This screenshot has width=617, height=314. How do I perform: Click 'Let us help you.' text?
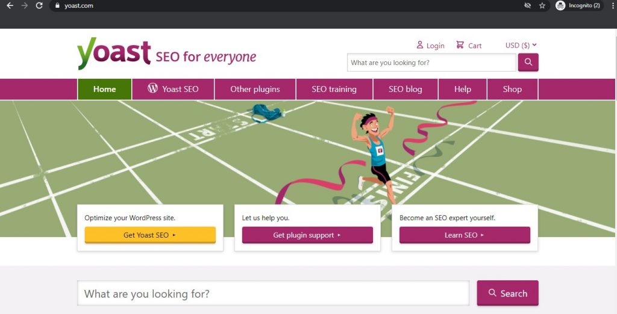tap(266, 218)
